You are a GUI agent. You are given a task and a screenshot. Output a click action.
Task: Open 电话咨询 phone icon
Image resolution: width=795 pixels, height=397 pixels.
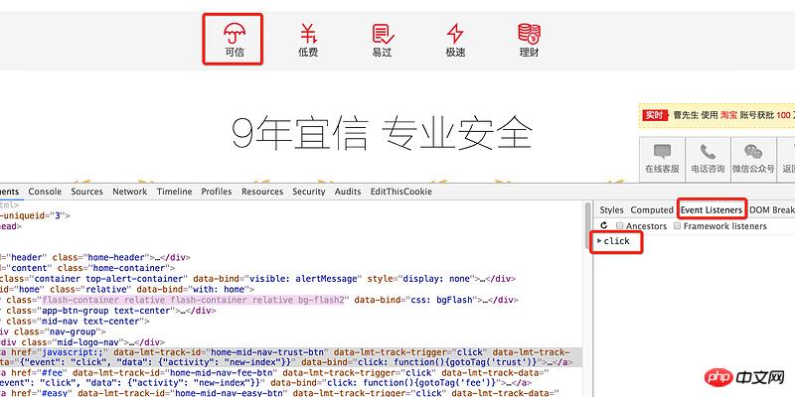708,152
